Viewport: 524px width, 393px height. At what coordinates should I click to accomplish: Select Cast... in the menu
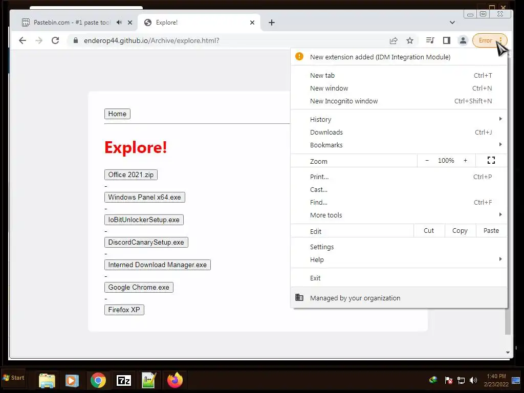tap(399, 189)
